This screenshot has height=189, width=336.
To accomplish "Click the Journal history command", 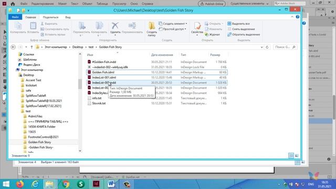I will point(212,35).
